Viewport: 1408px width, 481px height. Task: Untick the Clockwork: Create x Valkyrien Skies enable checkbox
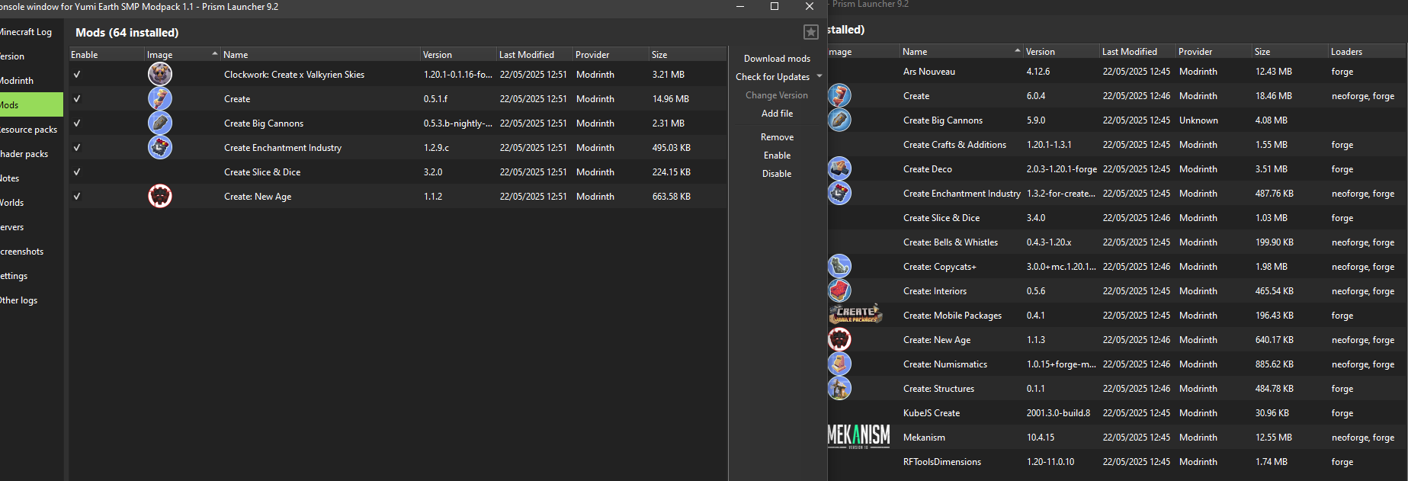[x=77, y=74]
